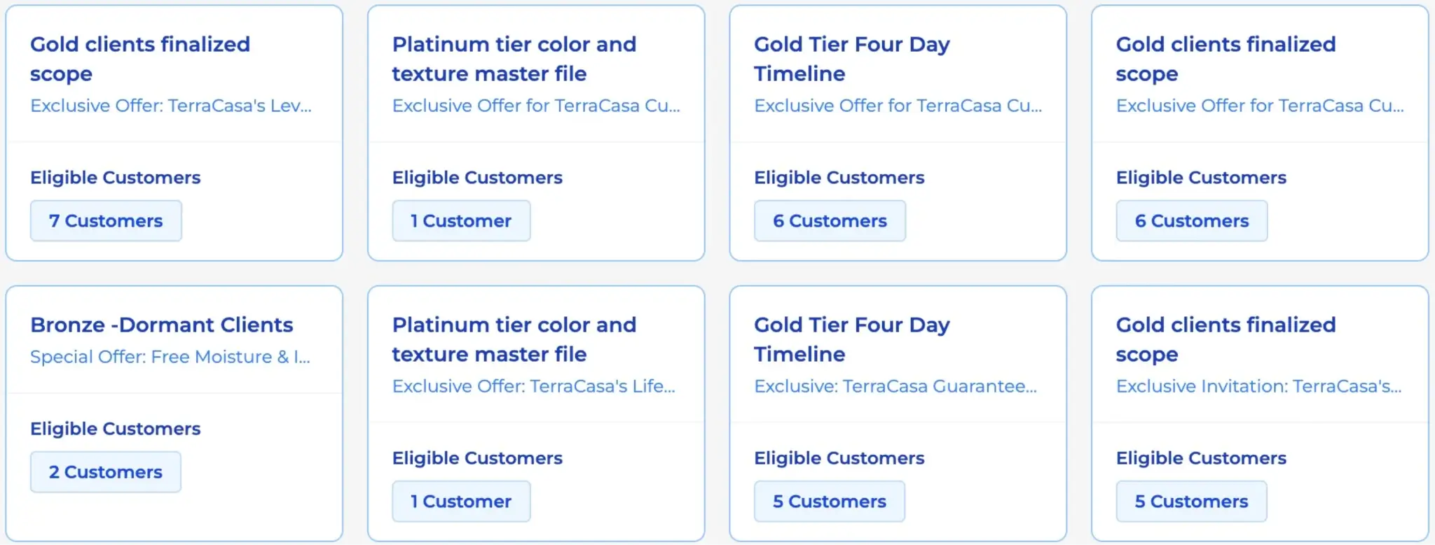
Task: Click Platinum tier title above TerraCasa's Life offer
Action: click(514, 339)
